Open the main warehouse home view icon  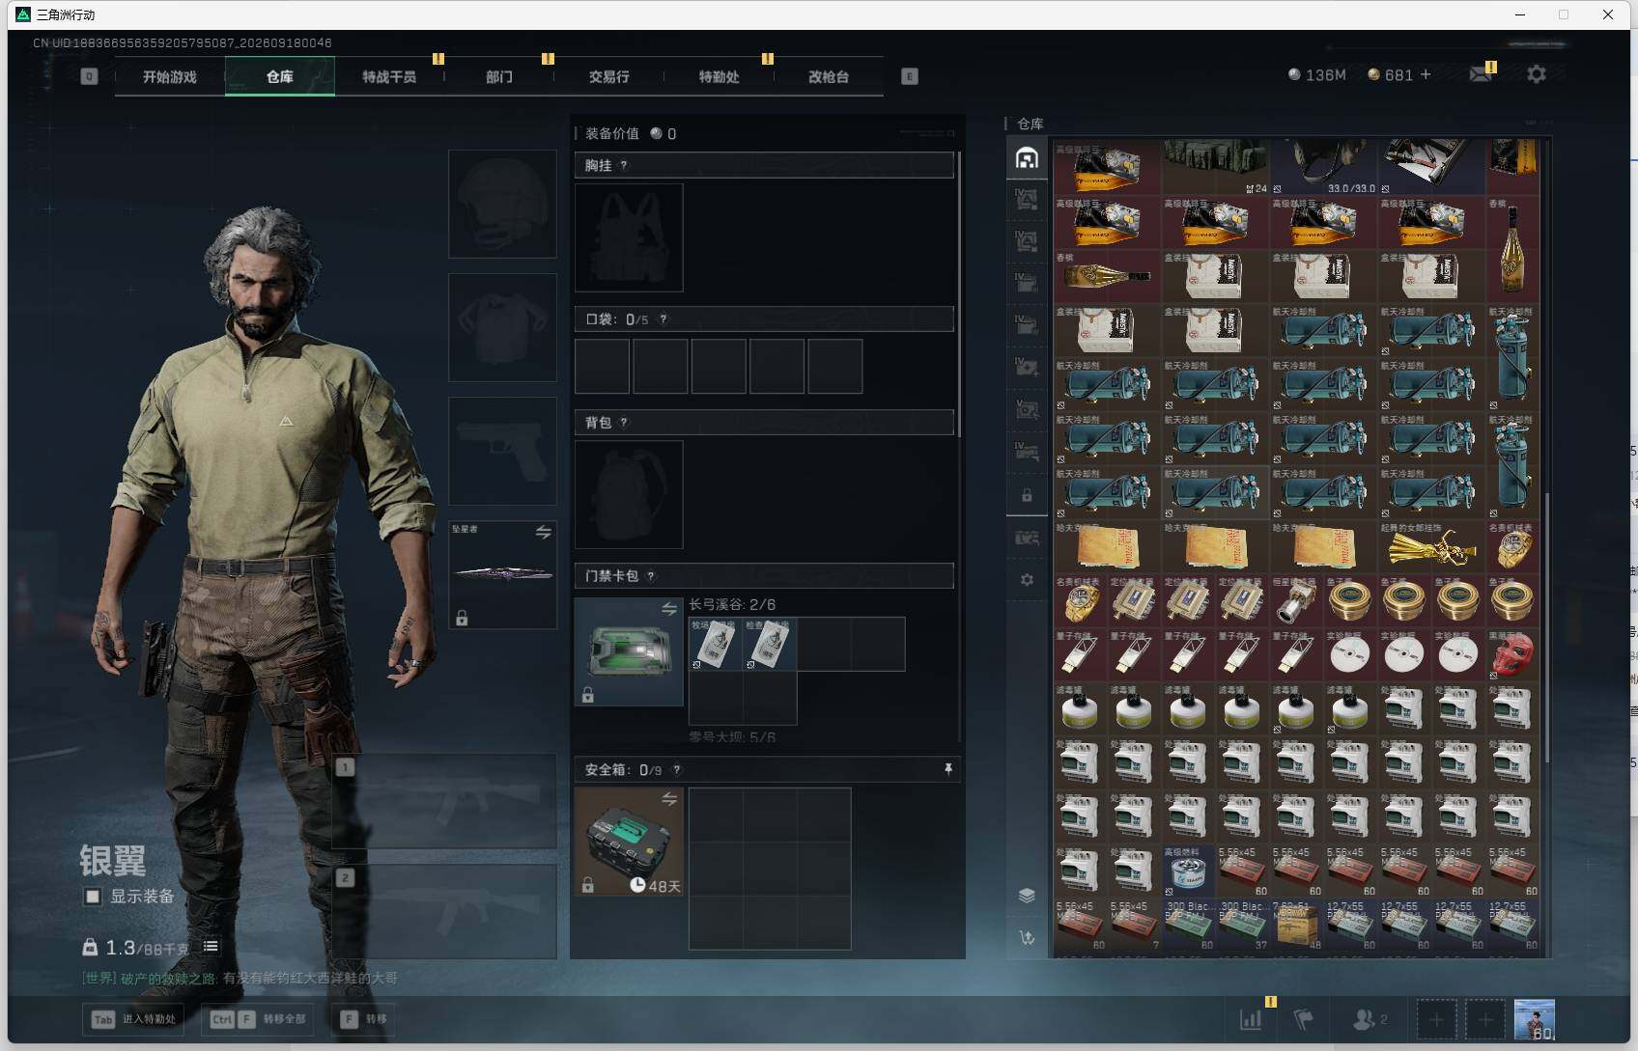(1027, 158)
